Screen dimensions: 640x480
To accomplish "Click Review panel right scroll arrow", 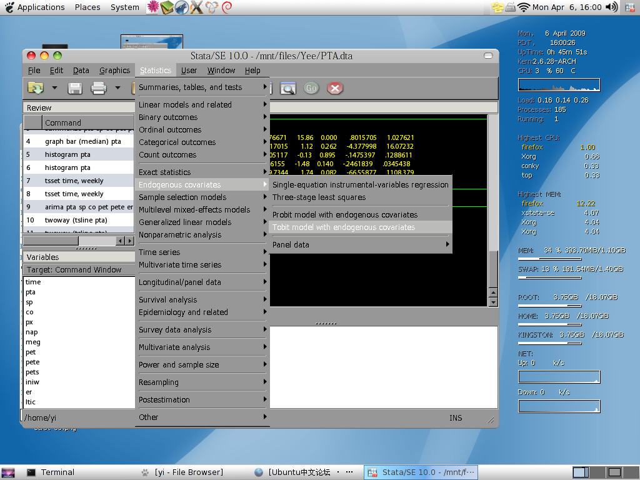I will click(x=130, y=241).
